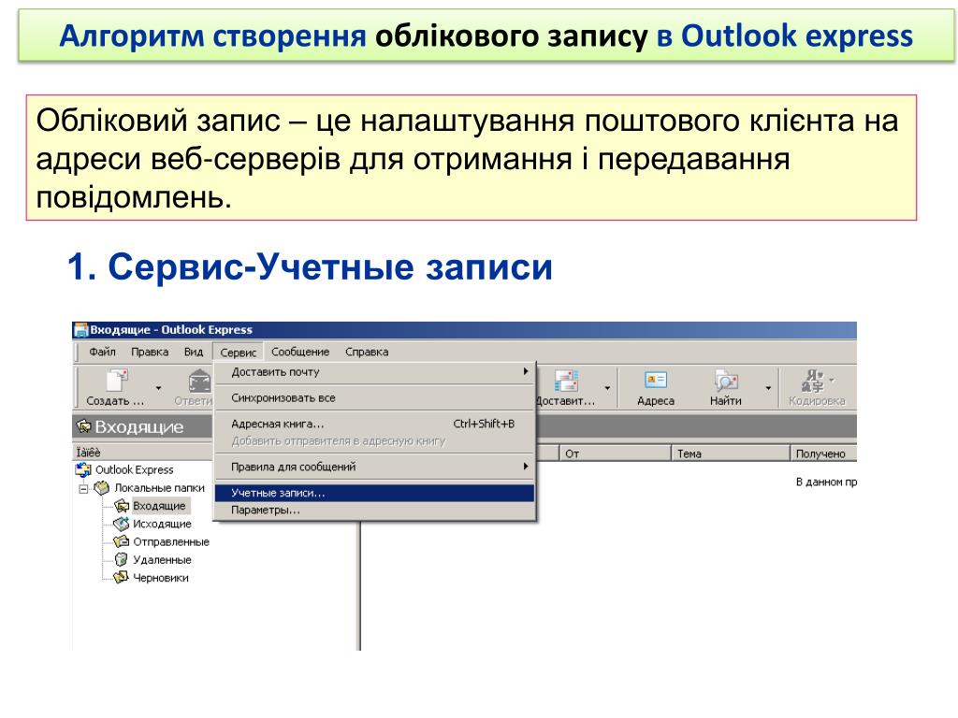Open the Файл menu
The height and width of the screenshot is (718, 958).
(x=102, y=352)
